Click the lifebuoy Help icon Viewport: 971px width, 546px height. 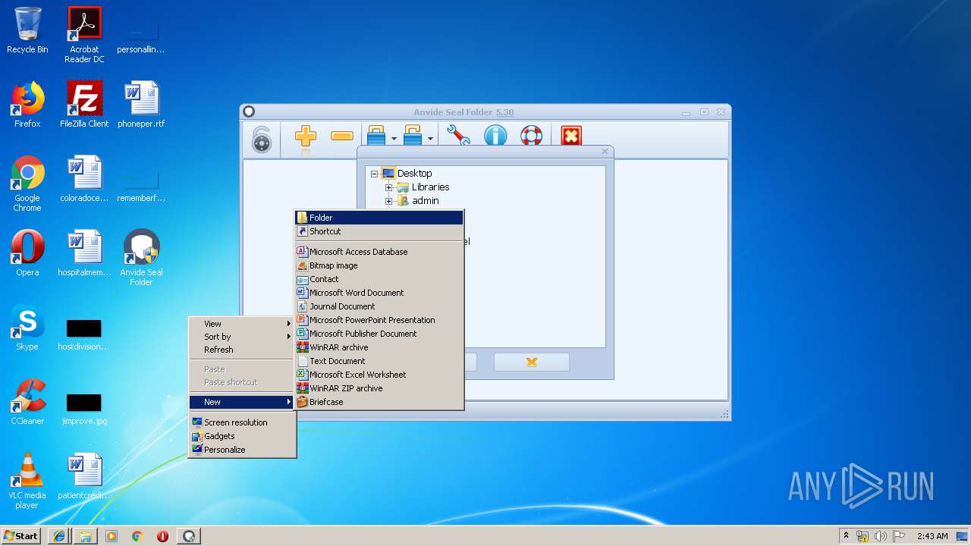(532, 136)
